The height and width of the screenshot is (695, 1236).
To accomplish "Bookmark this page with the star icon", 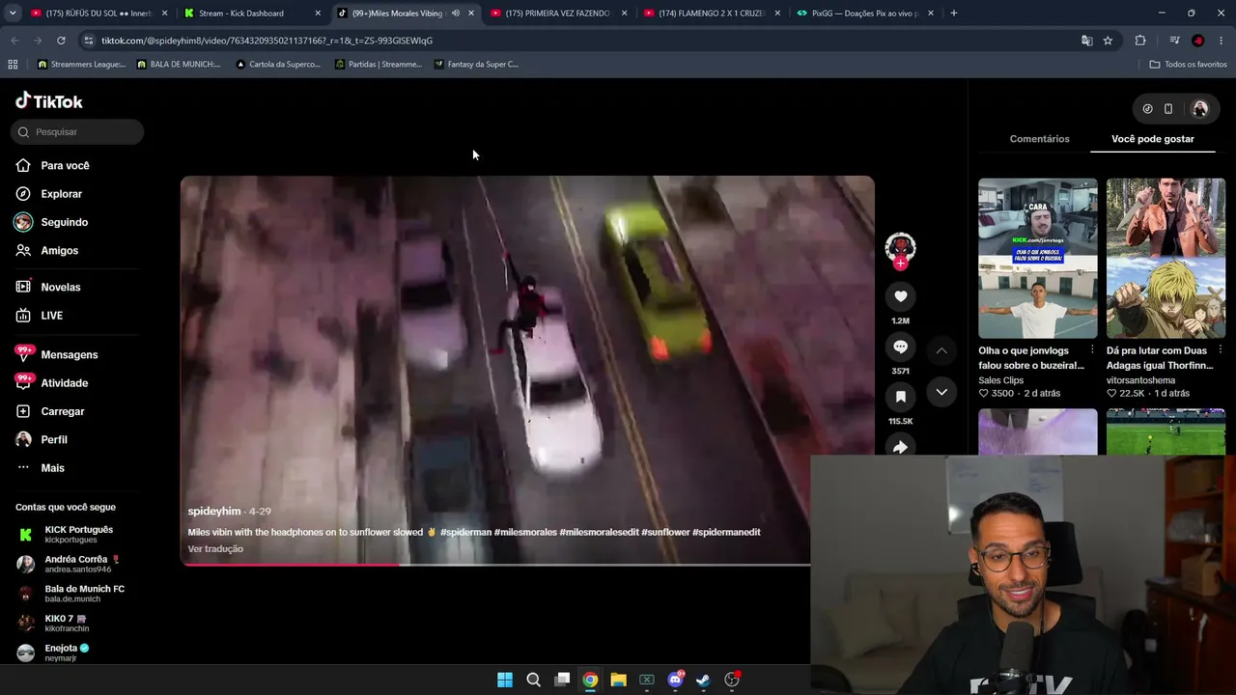I will (1108, 41).
